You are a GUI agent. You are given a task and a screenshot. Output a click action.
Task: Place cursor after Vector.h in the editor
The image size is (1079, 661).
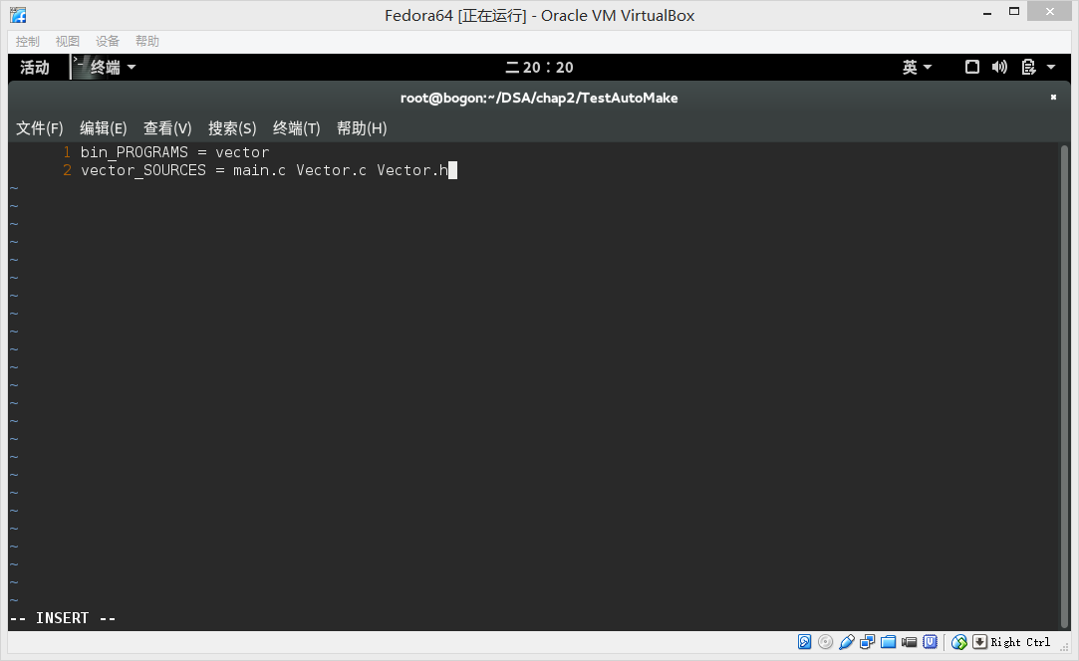pos(453,169)
